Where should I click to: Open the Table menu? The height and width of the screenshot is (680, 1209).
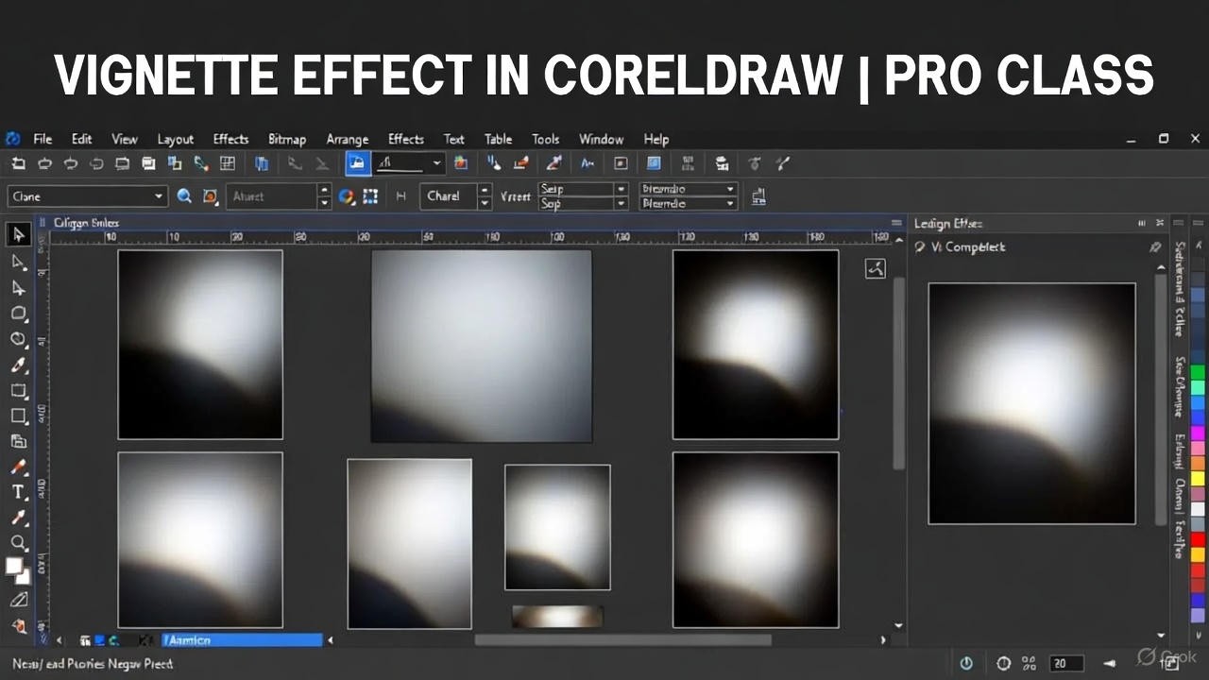click(498, 139)
